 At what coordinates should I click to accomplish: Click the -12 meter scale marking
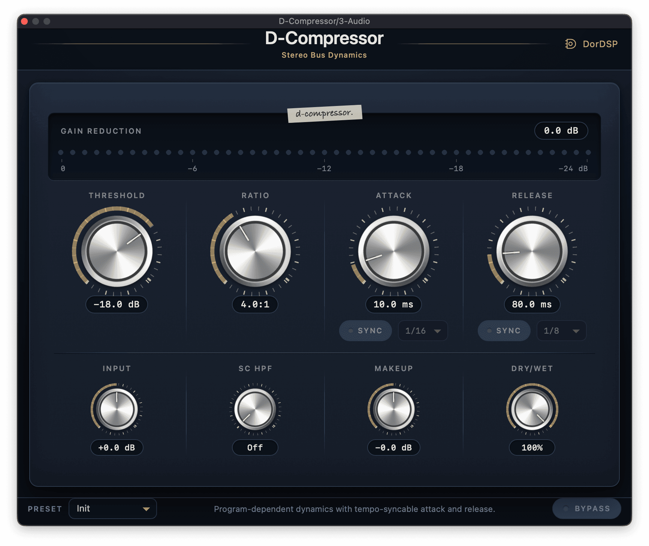(324, 169)
